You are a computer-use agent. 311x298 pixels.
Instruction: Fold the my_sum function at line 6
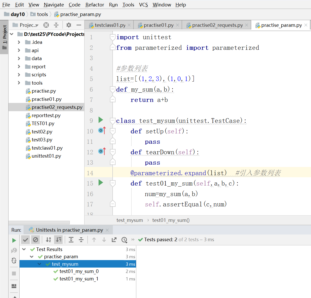pos(113,89)
